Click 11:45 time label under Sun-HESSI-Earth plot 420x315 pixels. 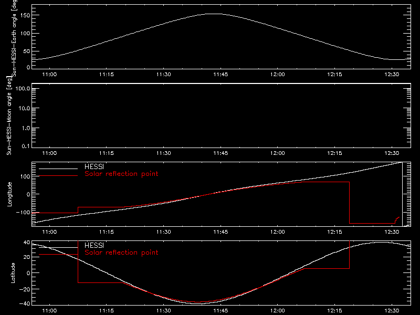click(220, 75)
